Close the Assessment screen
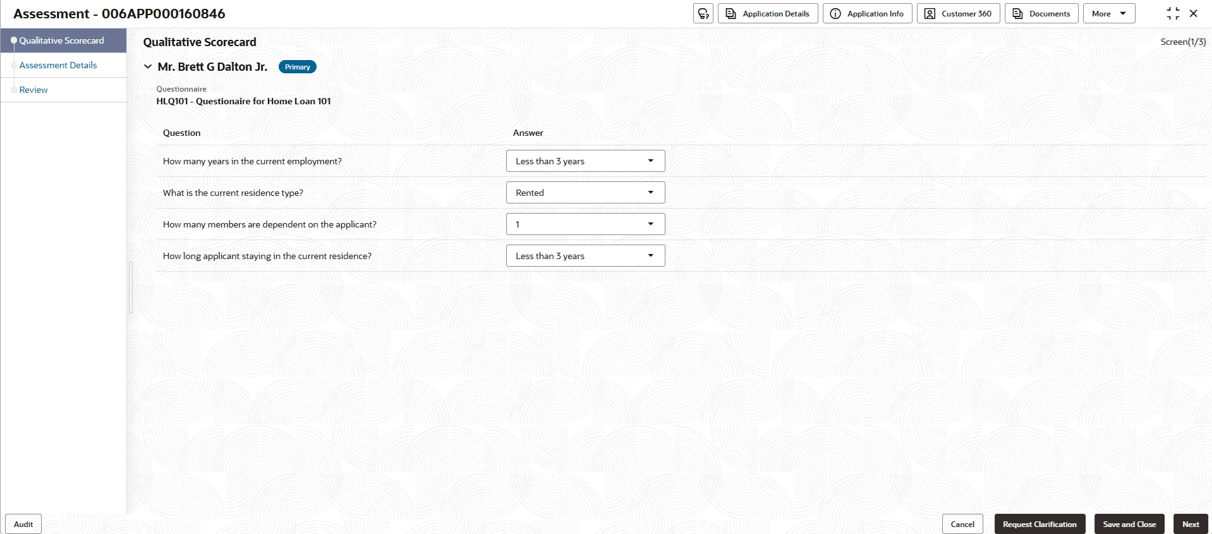The height and width of the screenshot is (534, 1212). point(1194,13)
